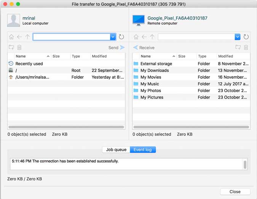
Task: Click the 22 September modified date
Action: coord(107,70)
